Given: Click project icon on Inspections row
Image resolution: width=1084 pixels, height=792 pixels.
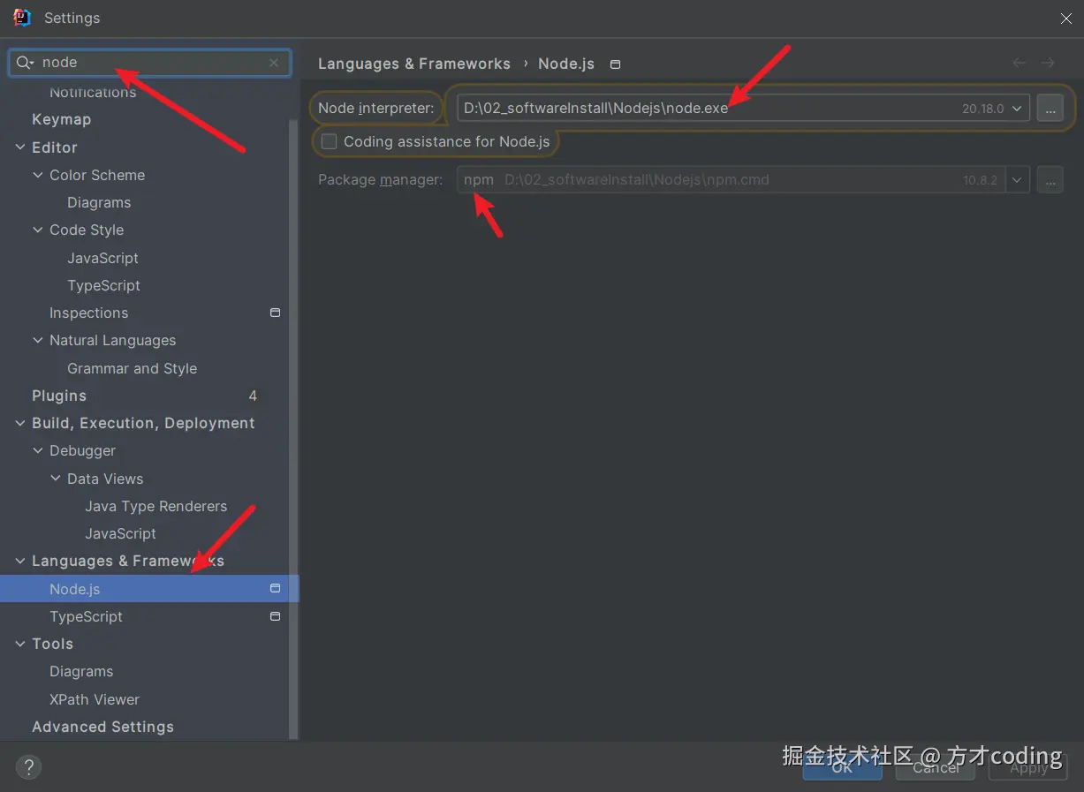Looking at the screenshot, I should click(x=275, y=313).
